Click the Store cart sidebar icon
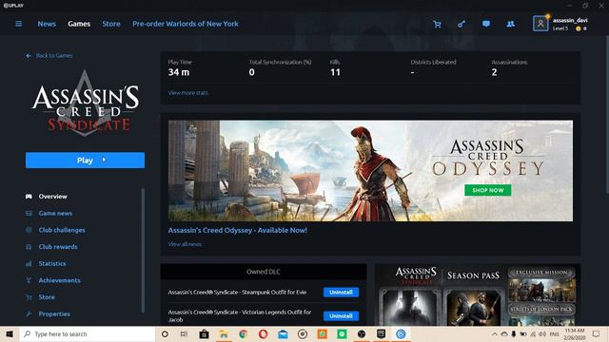The image size is (609, 342). coord(29,297)
